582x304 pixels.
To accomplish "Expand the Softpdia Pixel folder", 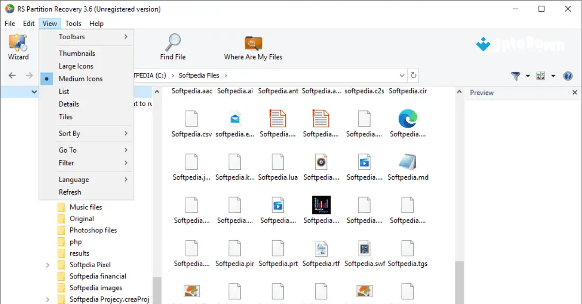I will tap(48, 264).
